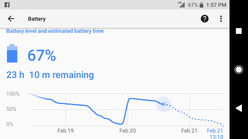Open the three-dot overflow menu
Image resolution: width=248 pixels, height=139 pixels.
[221, 19]
